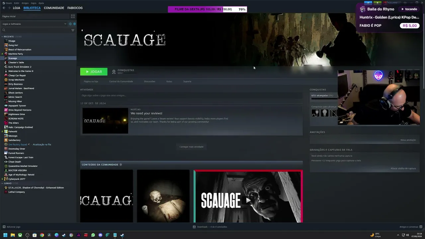Open 'We need your reviews!' news headline
Viewport: 425px width, 239px height.
pyautogui.click(x=146, y=113)
